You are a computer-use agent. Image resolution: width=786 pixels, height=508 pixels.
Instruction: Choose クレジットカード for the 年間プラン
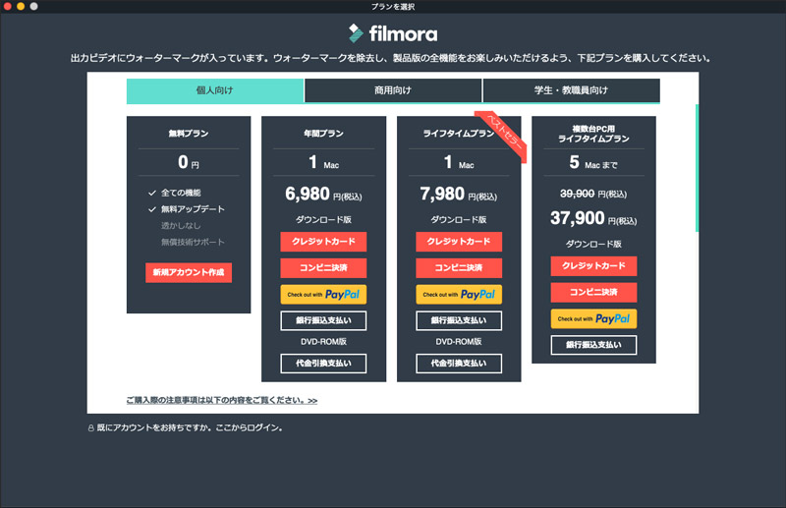[x=323, y=241]
